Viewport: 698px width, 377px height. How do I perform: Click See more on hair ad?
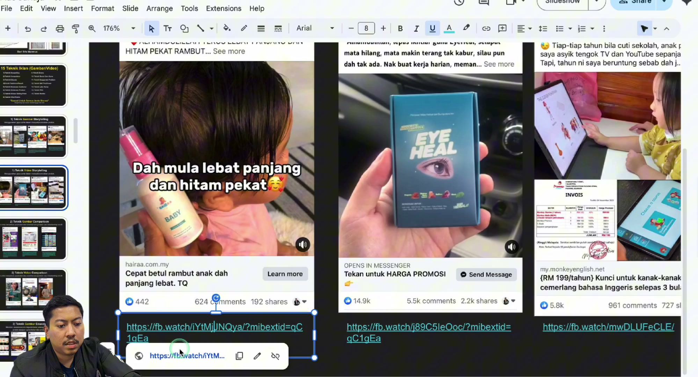click(x=229, y=51)
